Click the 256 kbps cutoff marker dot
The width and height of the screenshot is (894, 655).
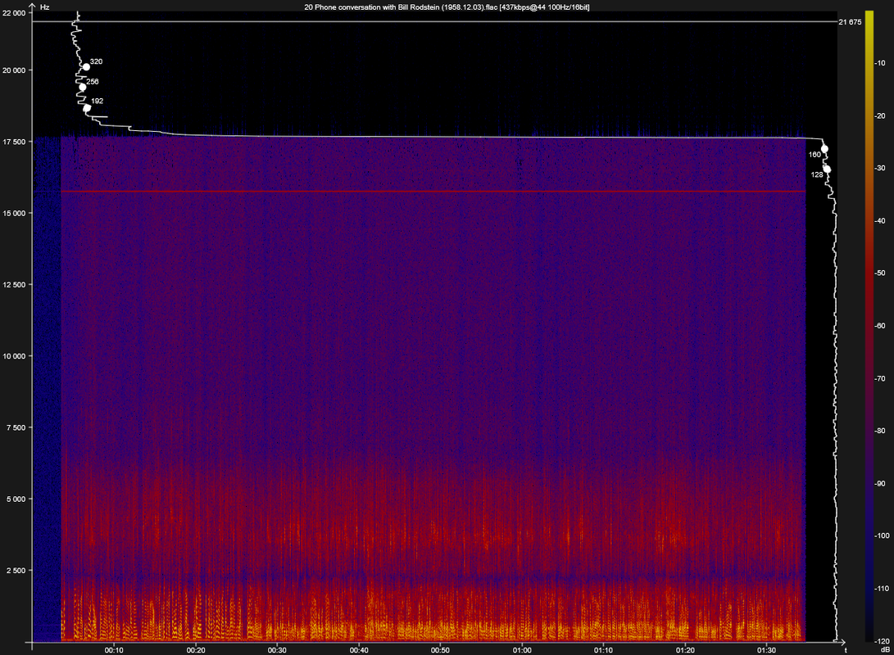83,87
